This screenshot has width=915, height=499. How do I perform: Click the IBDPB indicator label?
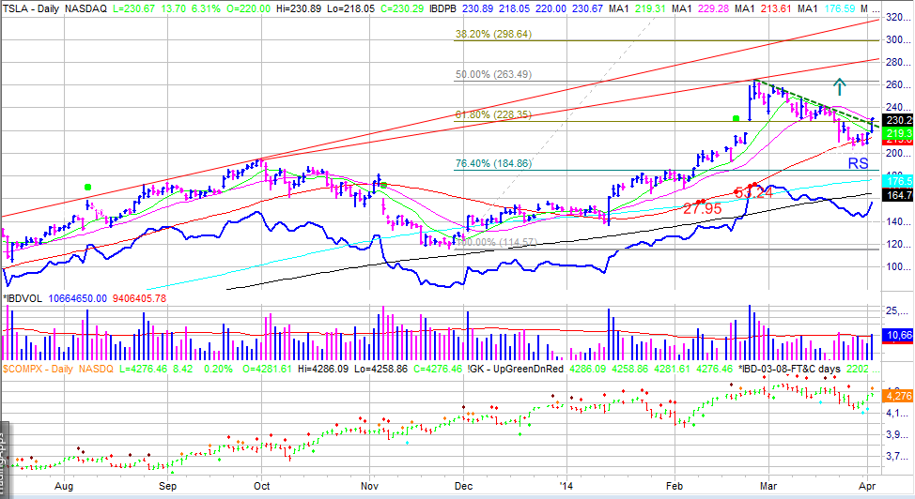[442, 9]
